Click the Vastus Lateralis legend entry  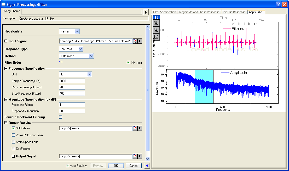(240, 24)
